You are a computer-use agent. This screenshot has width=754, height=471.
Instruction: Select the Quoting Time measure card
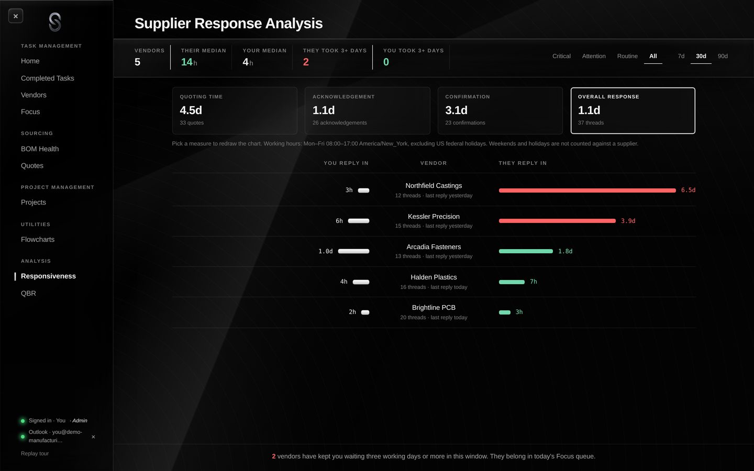coord(235,110)
